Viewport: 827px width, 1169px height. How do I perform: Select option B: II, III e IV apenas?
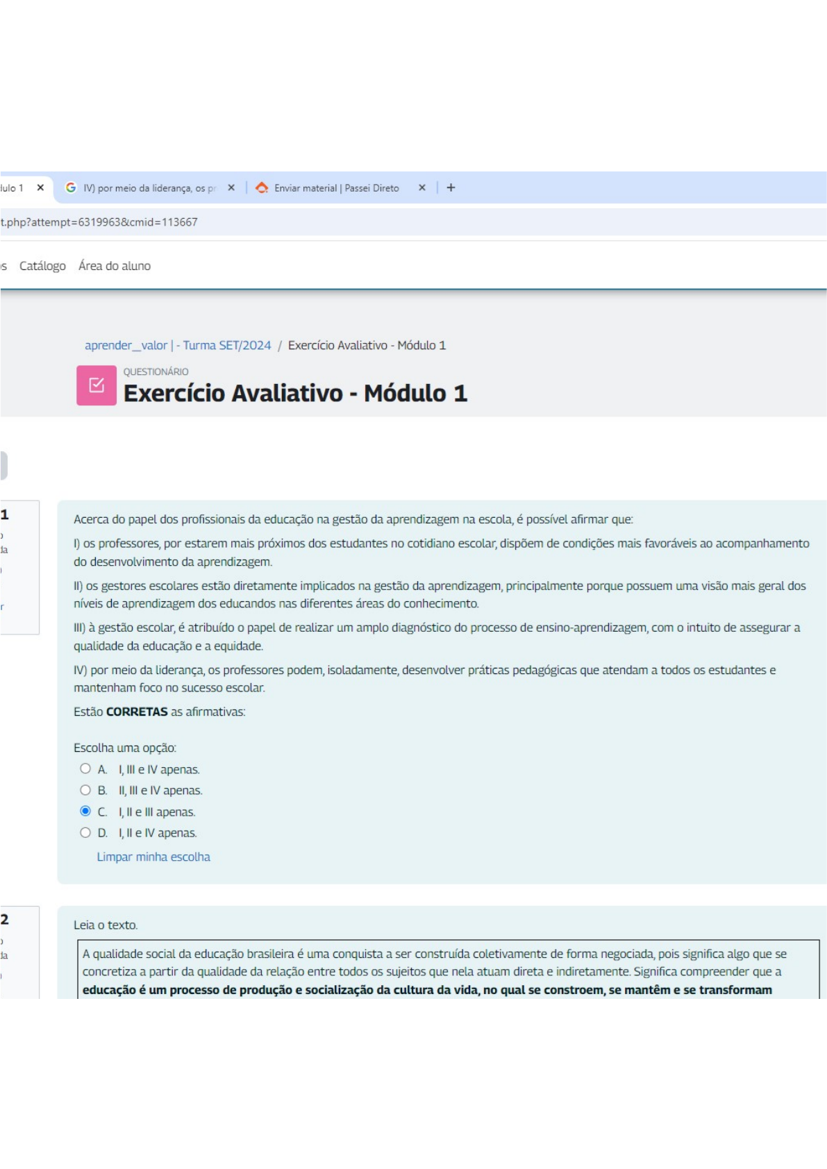85,790
